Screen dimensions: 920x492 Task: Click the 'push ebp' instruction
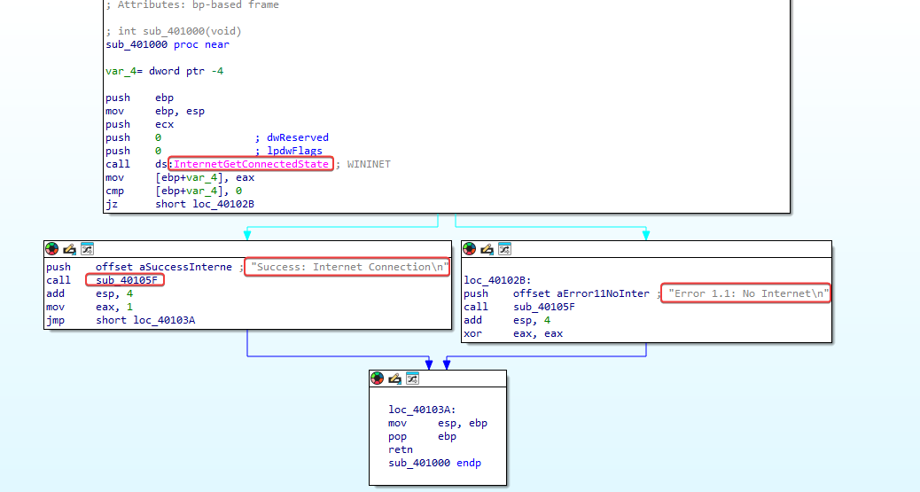click(140, 98)
